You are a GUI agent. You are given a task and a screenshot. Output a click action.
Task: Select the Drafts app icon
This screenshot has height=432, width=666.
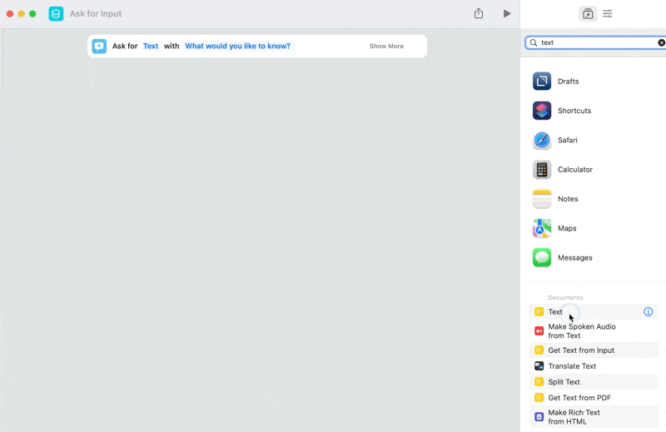(x=542, y=81)
